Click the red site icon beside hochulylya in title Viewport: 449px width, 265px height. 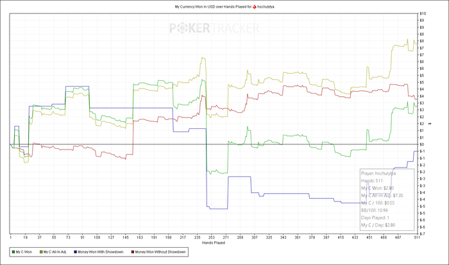click(254, 6)
